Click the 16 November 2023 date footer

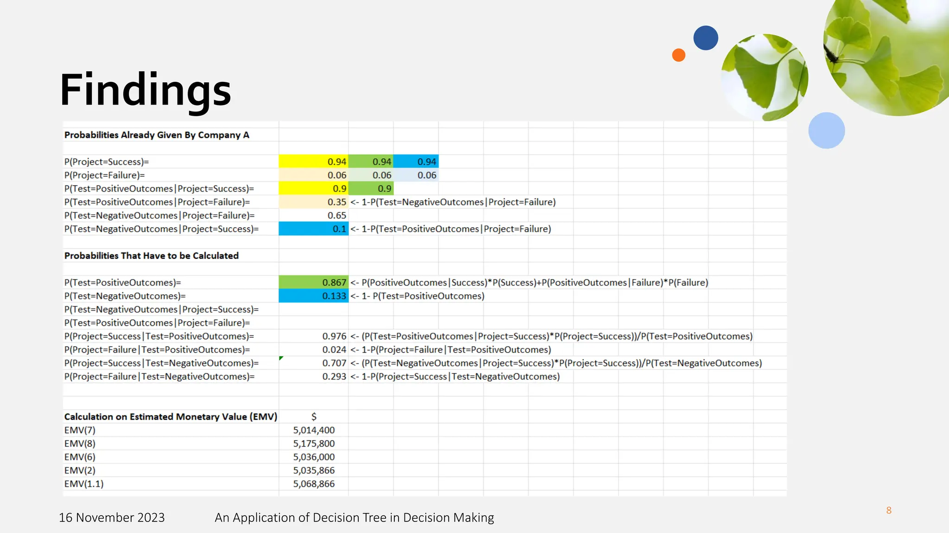(112, 517)
